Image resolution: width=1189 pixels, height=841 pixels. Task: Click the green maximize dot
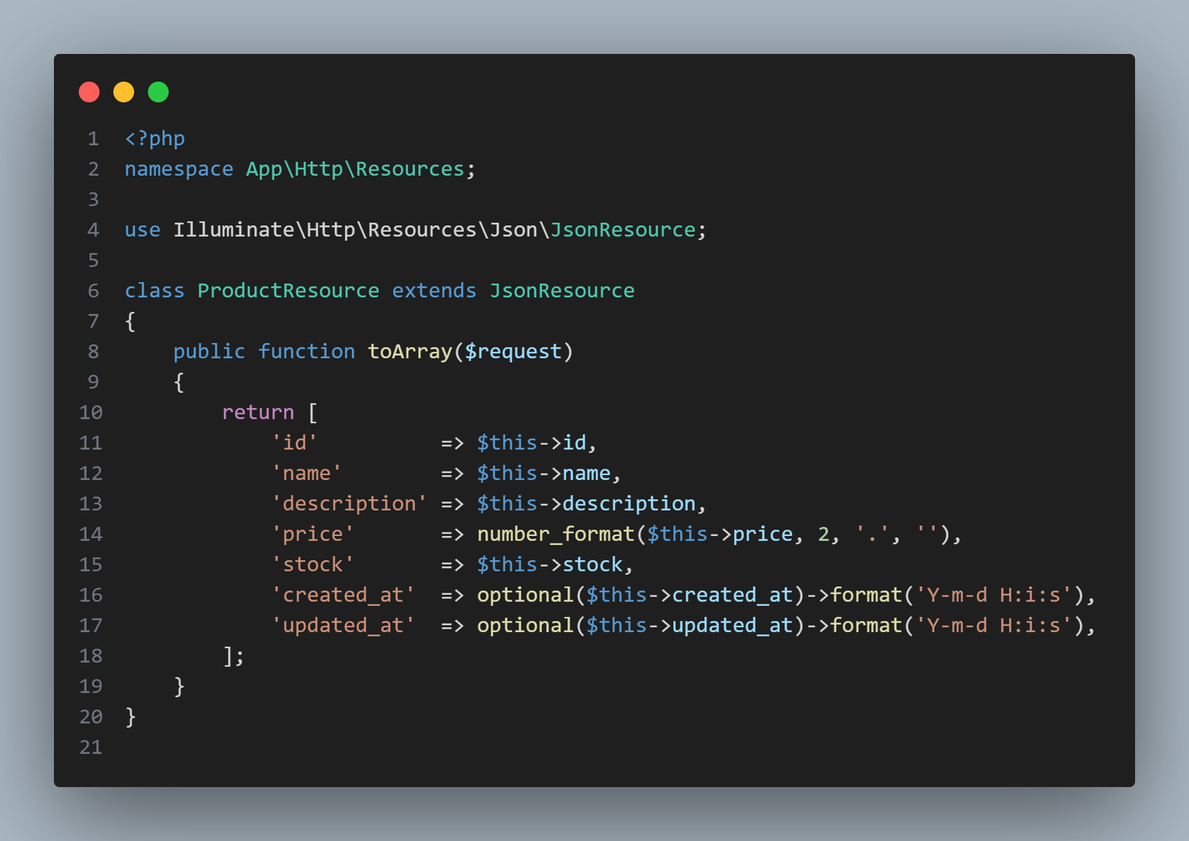click(x=158, y=92)
